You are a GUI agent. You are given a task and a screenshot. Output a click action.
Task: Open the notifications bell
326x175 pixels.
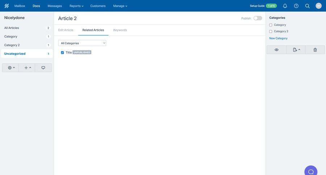(x=285, y=6)
